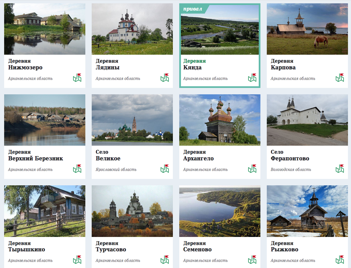This screenshot has width=351, height=268.
Task: Open the Село Великое title link
Action: (108, 155)
